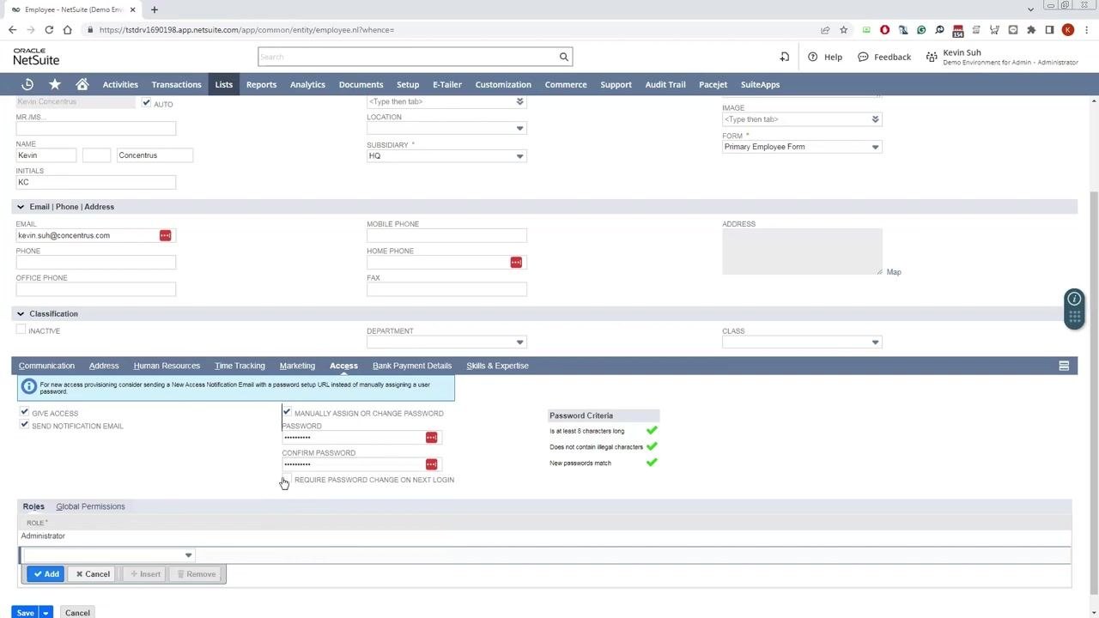Click the Office Phone input field
The width and height of the screenshot is (1099, 618).
tap(96, 289)
